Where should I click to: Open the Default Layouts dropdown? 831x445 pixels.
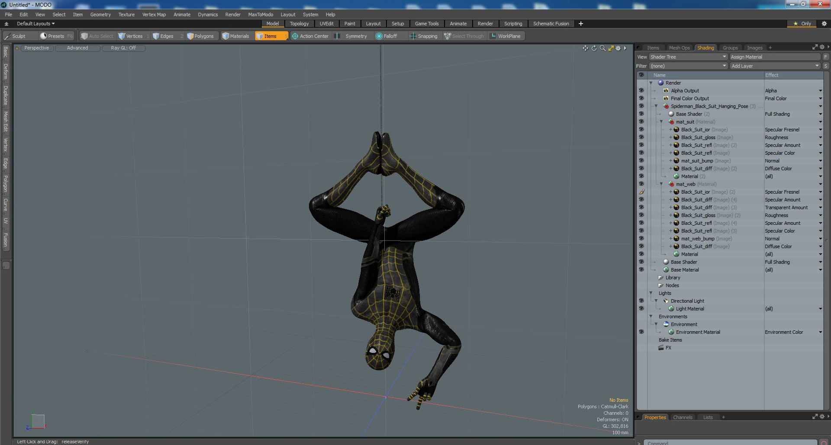tap(35, 24)
